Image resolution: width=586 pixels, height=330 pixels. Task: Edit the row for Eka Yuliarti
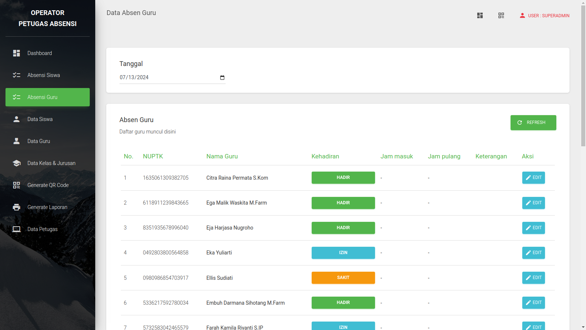533,253
